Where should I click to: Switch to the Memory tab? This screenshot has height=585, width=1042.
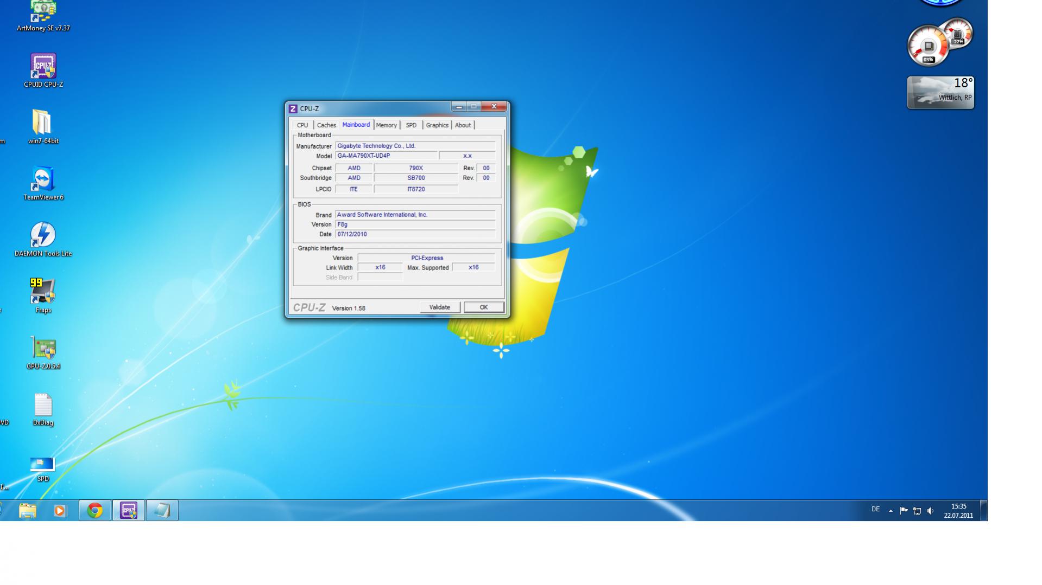pyautogui.click(x=386, y=125)
